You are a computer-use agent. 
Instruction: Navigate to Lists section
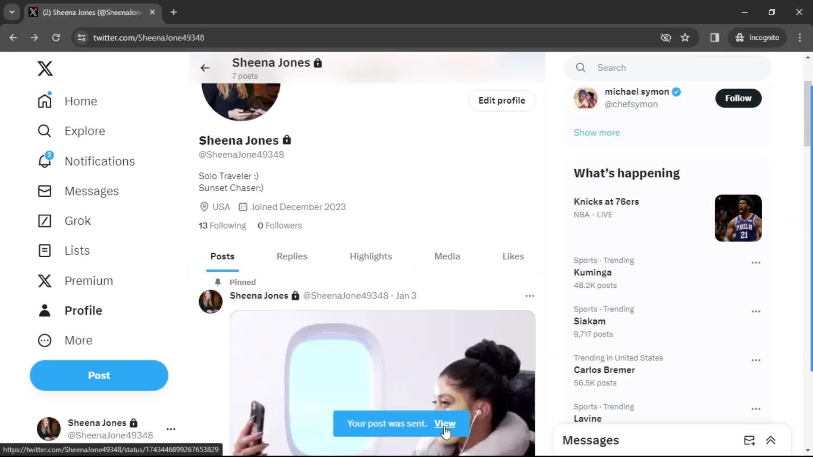[x=77, y=251]
